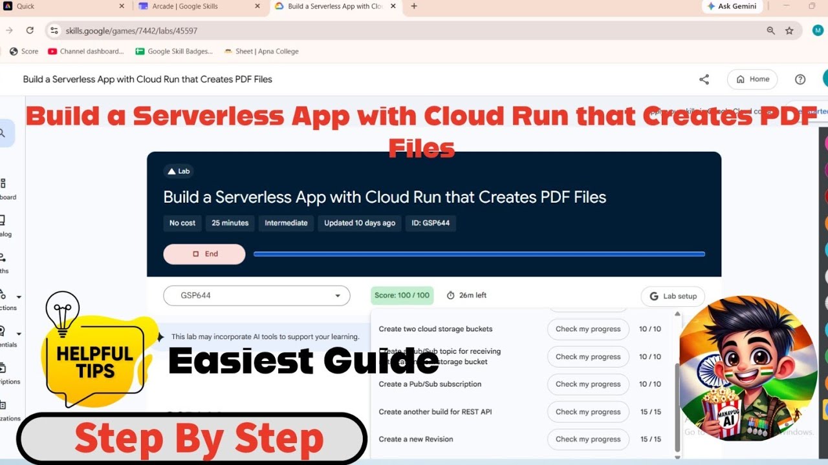
Task: Click the 26m left timer text
Action: point(472,295)
